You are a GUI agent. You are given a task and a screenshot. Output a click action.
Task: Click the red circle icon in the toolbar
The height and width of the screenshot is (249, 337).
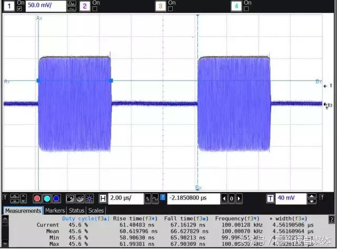pyautogui.click(x=37, y=198)
